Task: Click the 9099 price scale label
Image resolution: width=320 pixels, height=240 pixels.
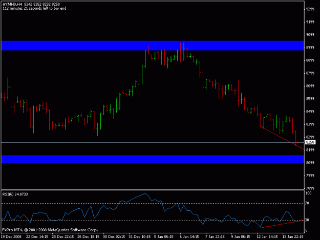Action: [310, 35]
